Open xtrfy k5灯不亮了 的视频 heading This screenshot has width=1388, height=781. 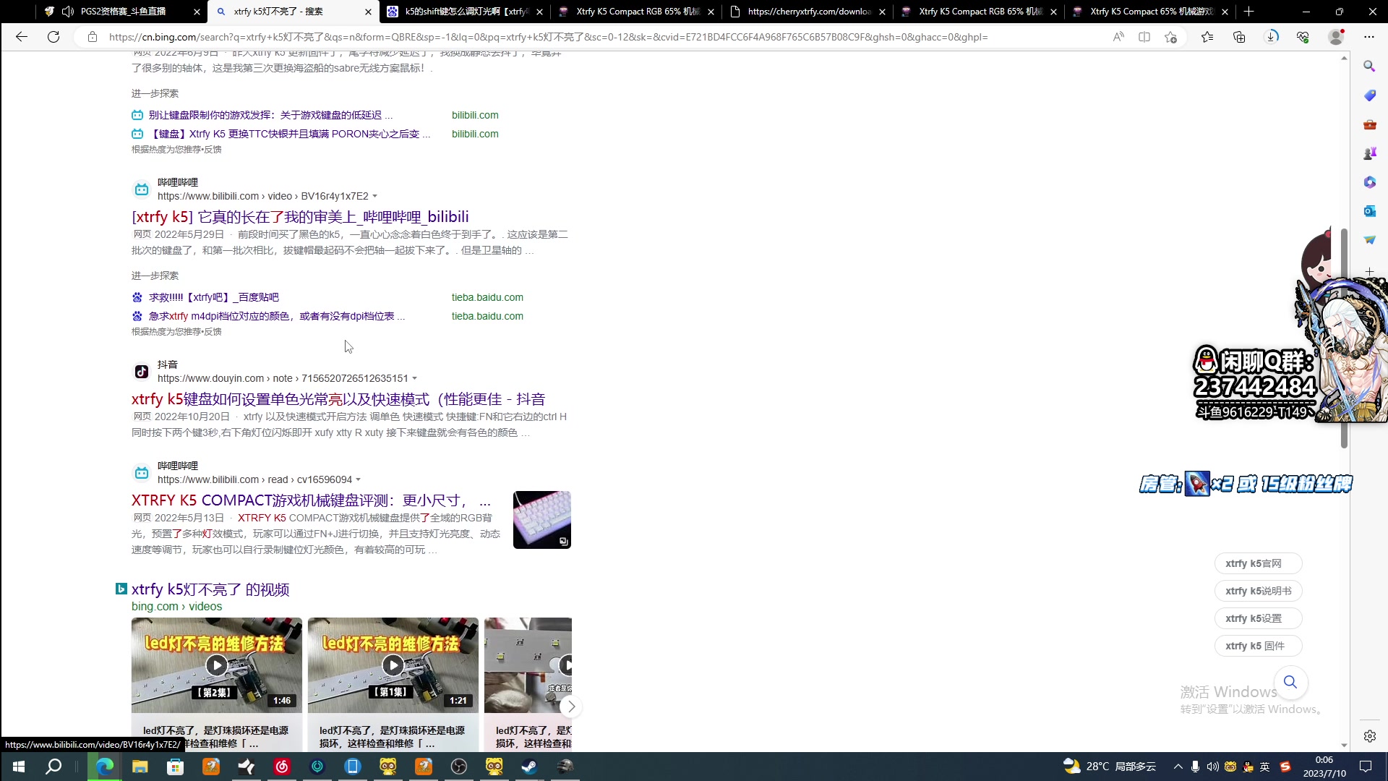[x=210, y=589]
